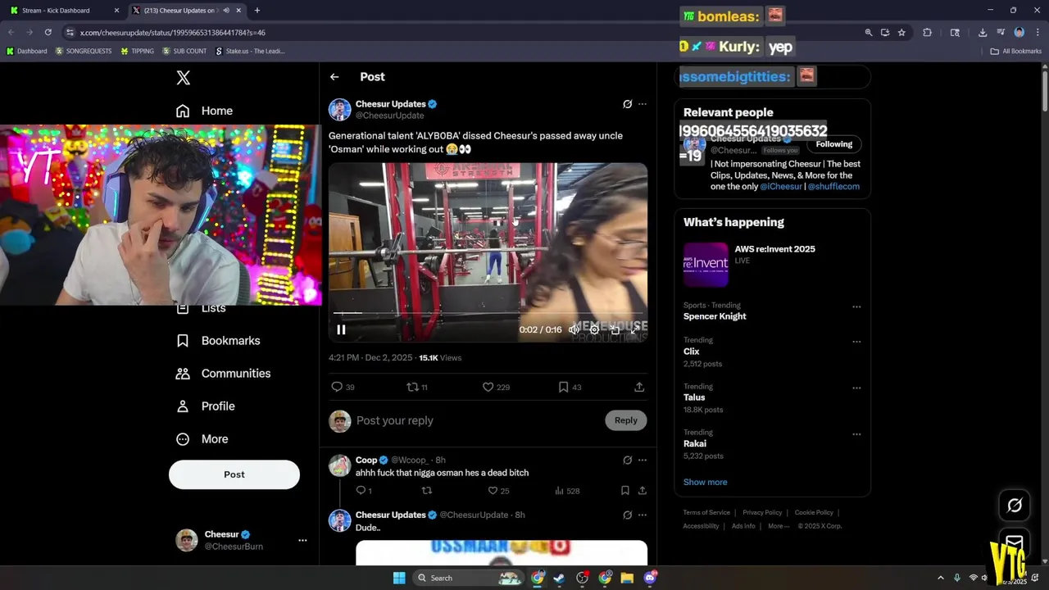Open Bookmarks in the sidebar

coord(219,341)
